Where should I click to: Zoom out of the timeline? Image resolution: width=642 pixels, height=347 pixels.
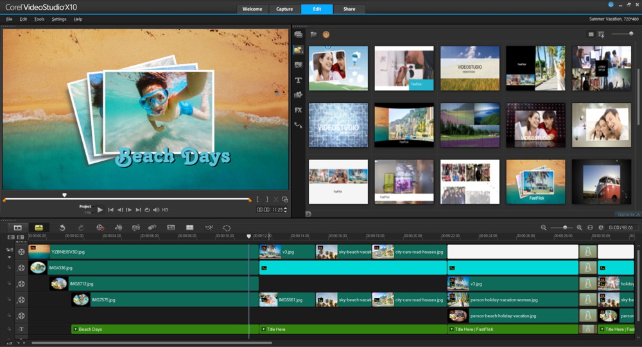point(543,227)
